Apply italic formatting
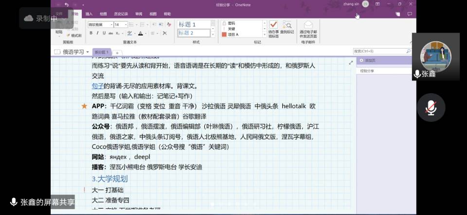Screen dimensions: 467x215 (x=97, y=33)
